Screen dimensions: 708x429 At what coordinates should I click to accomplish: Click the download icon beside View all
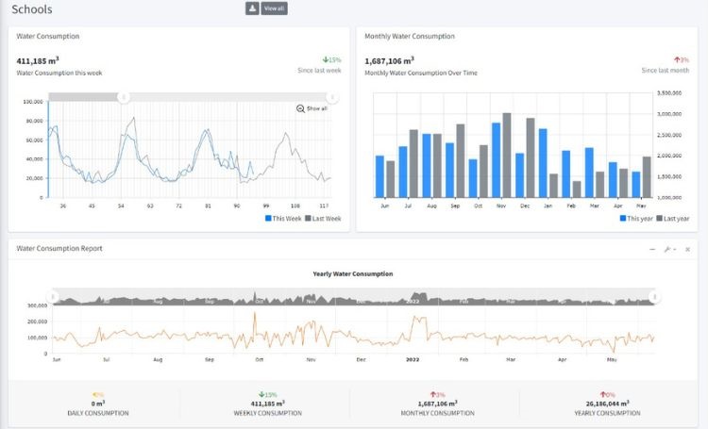tap(252, 8)
